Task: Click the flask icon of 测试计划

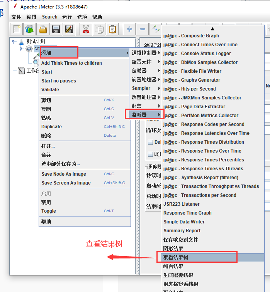Action: coord(22,42)
